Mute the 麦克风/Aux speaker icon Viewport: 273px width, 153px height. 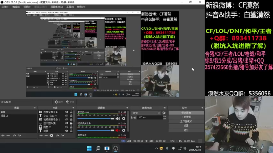pos(118,119)
